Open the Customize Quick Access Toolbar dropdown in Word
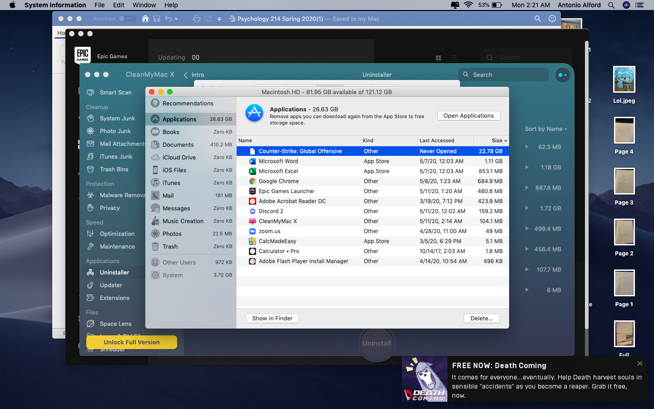654x409 pixels. point(219,19)
